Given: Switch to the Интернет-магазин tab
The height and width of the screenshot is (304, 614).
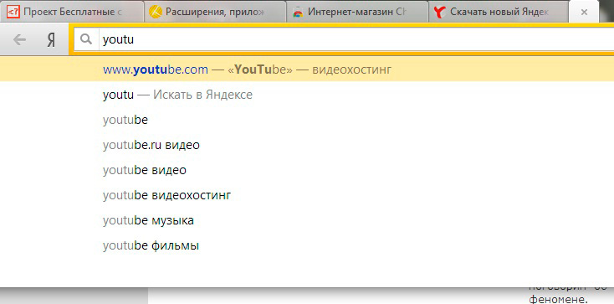Looking at the screenshot, I should click(357, 12).
